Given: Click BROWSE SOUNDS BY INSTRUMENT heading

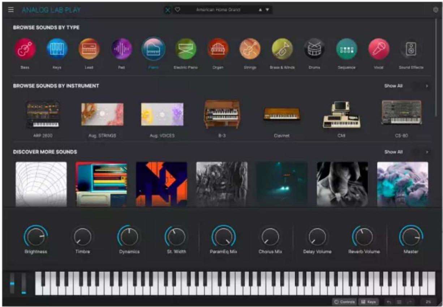Looking at the screenshot, I should (x=56, y=86).
